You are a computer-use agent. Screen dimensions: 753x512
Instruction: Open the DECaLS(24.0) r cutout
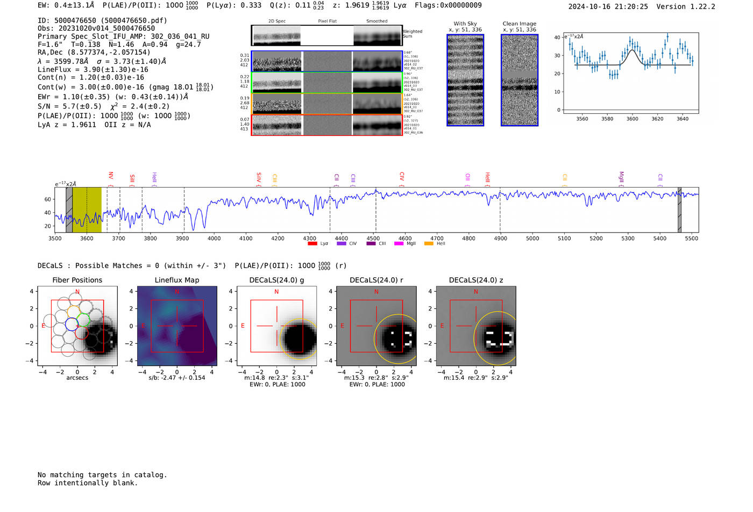[x=376, y=326]
